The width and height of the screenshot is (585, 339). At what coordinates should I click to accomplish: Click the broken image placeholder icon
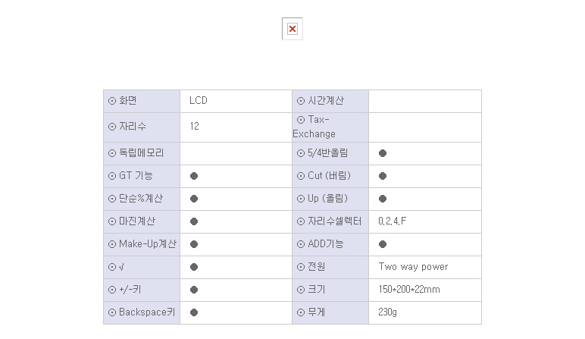[292, 29]
